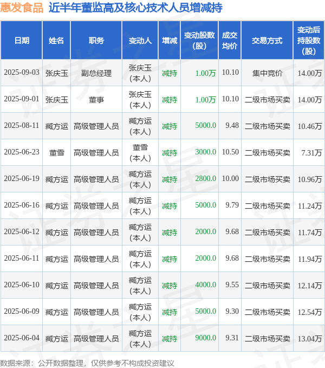The image size is (325, 368).
Task: Select the date cell 2025-06-19
Action: tap(22, 178)
